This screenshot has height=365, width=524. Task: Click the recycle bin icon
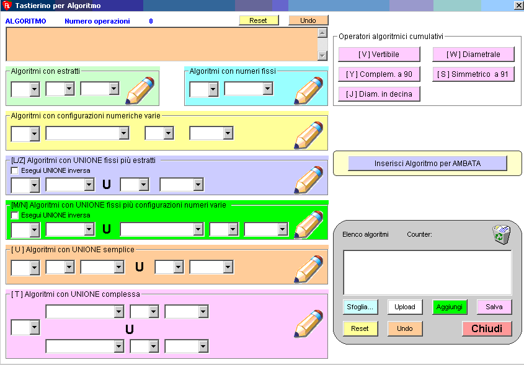501,235
